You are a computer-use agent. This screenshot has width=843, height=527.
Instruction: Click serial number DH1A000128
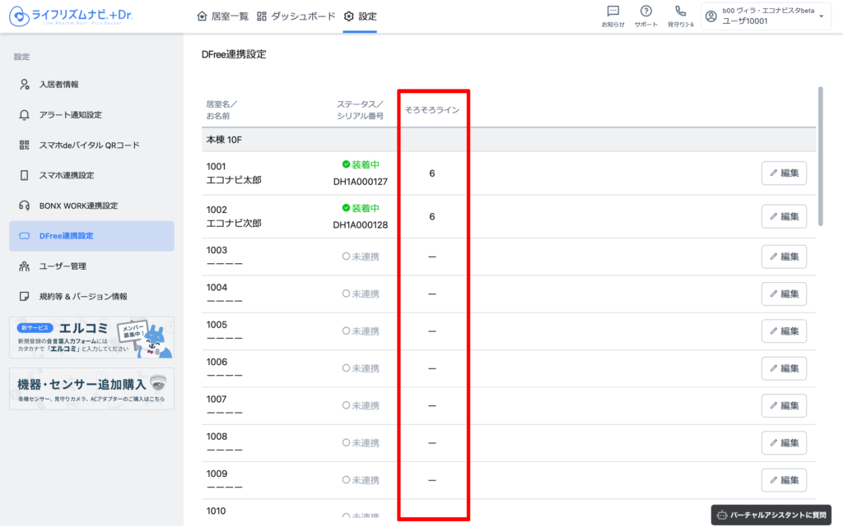click(x=361, y=225)
